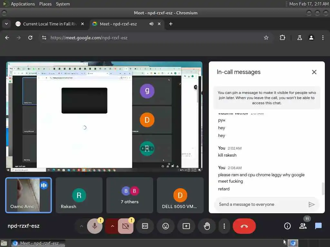Select the Oamc Amc video tile
This screenshot has height=247, width=330.
pos(29,195)
